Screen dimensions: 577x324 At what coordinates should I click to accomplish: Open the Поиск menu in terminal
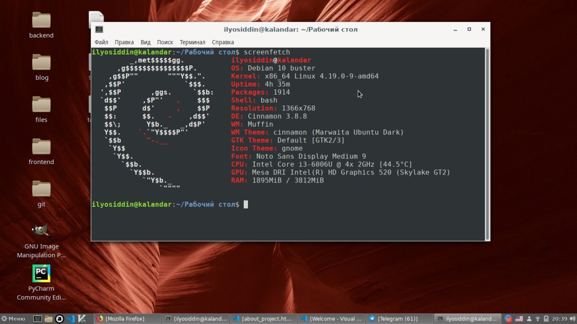pyautogui.click(x=165, y=42)
